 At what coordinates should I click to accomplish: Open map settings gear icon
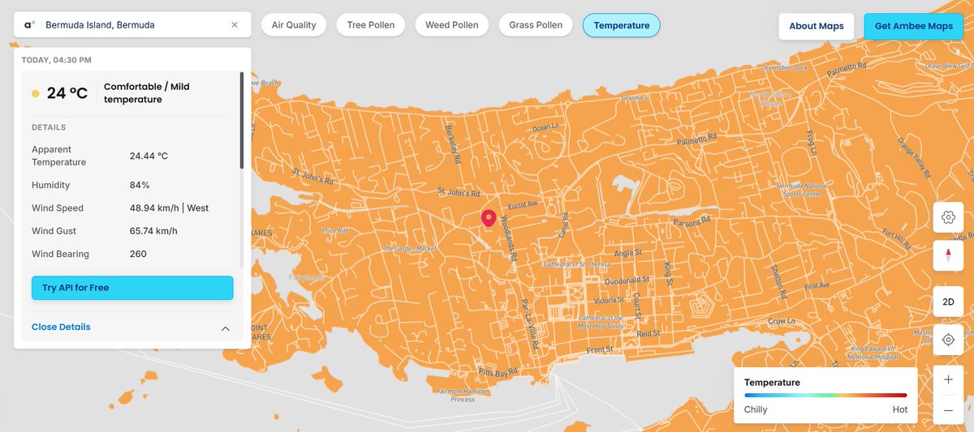[x=948, y=217]
